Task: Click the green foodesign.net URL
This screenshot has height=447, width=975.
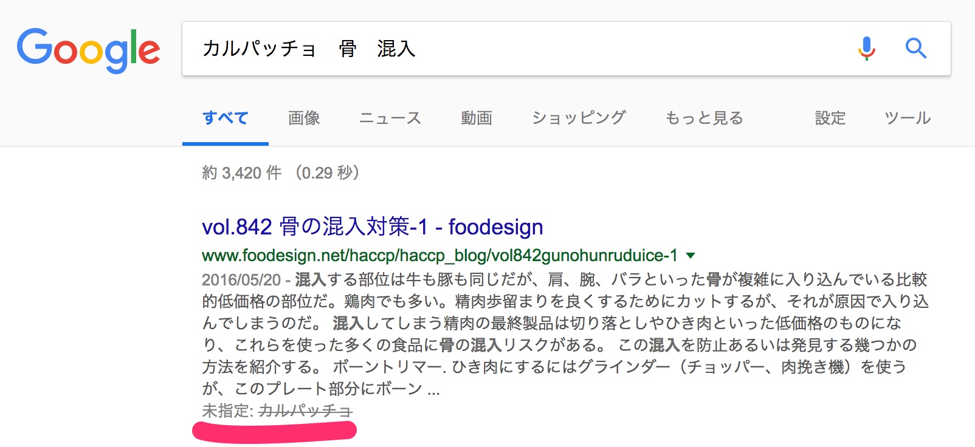Action: coord(439,256)
